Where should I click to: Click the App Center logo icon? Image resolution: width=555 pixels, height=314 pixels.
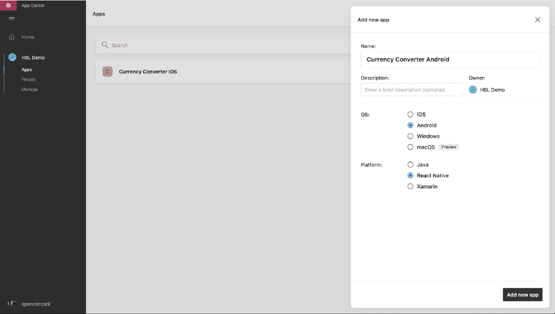(x=8, y=6)
